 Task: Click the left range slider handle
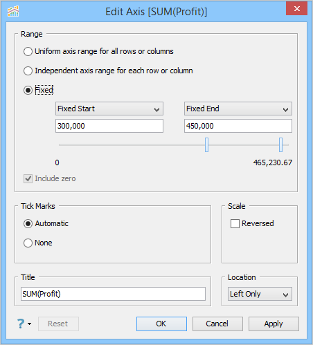pos(206,144)
